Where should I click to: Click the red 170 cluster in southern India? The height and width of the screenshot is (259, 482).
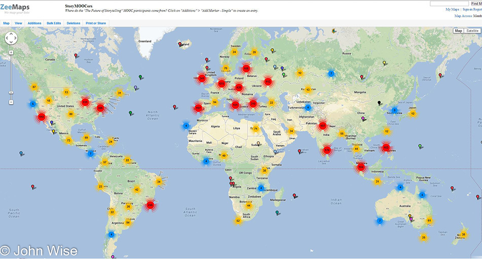pyautogui.click(x=327, y=150)
